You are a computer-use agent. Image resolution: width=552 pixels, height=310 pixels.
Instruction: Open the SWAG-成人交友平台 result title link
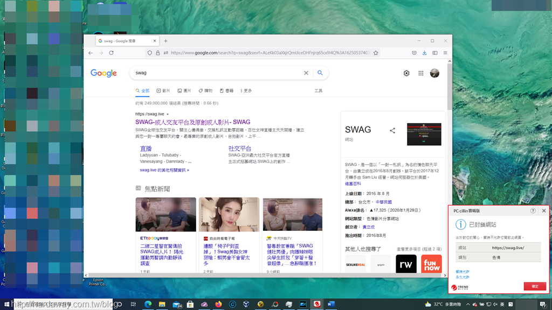[x=192, y=122]
